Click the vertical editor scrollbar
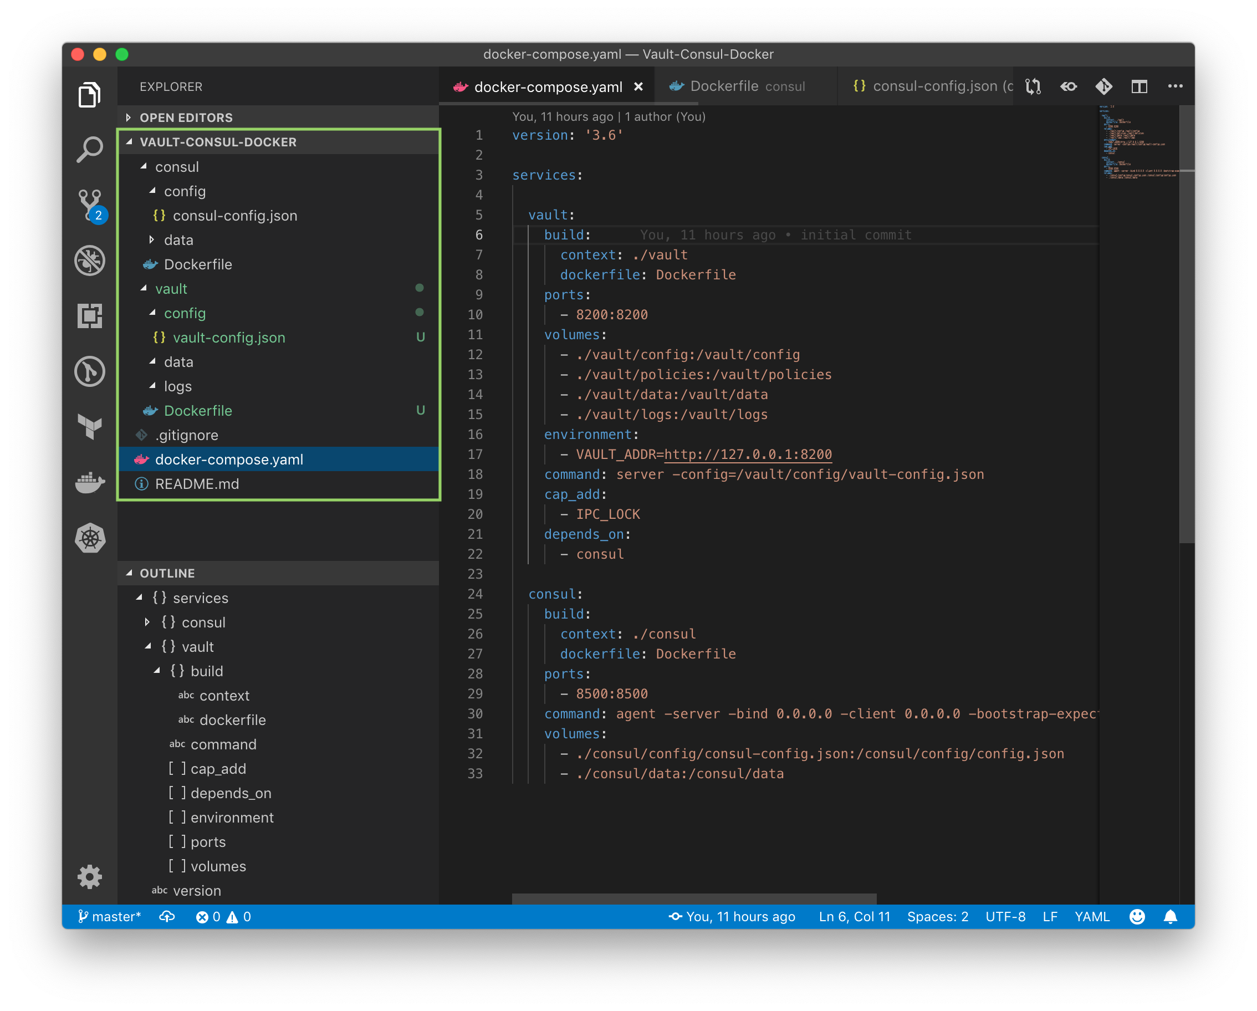 pos(1187,324)
